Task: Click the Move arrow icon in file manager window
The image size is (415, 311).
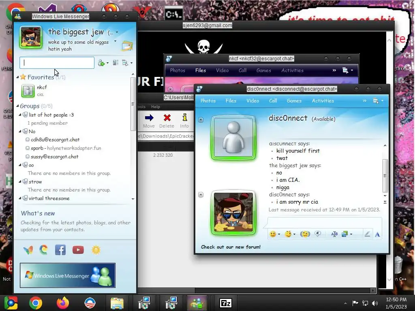Action: coord(149,118)
